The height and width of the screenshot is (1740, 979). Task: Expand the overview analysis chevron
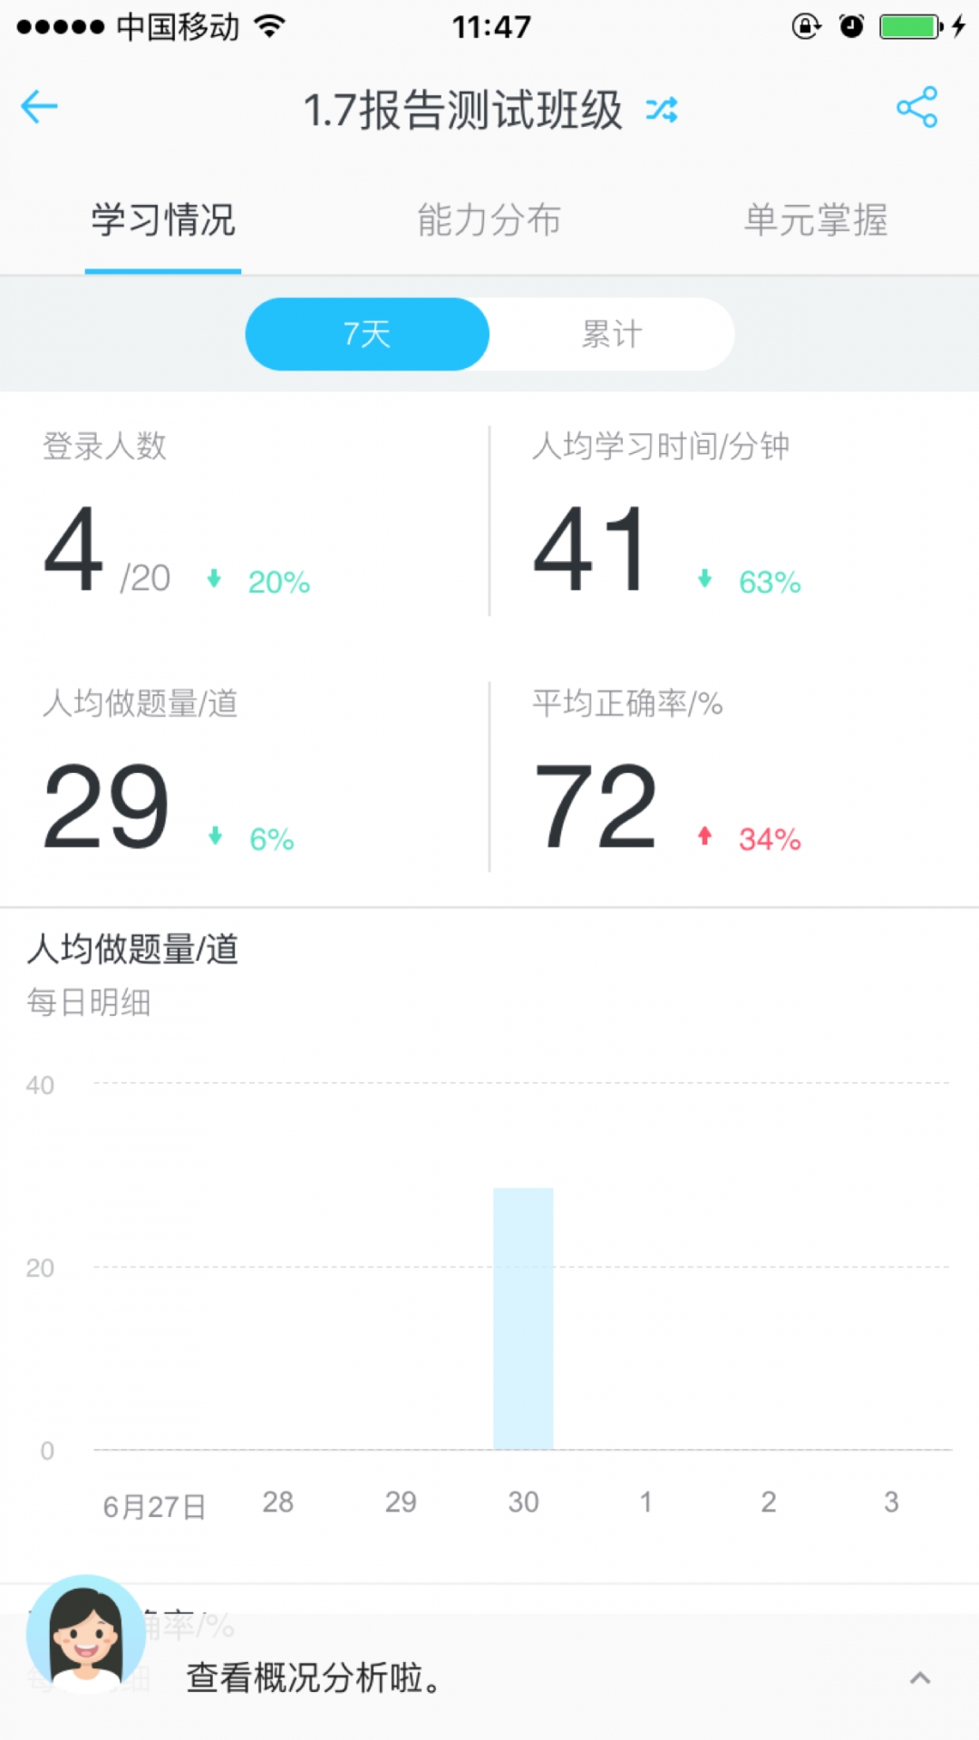tap(920, 1678)
